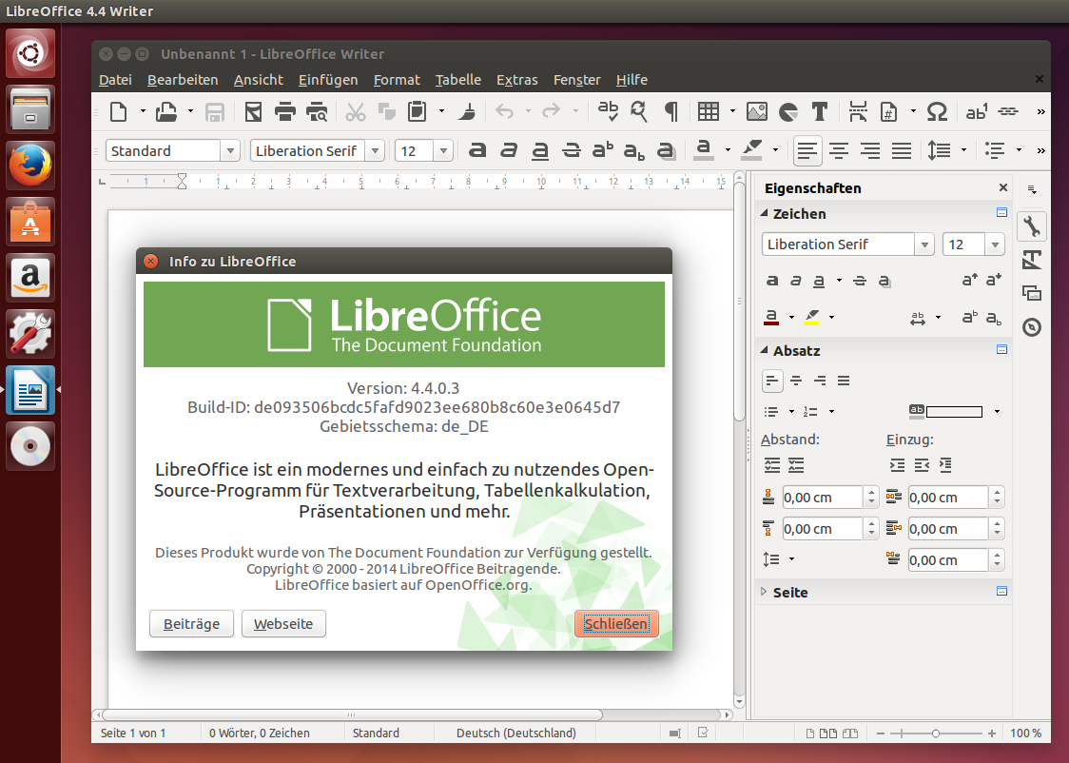Image resolution: width=1069 pixels, height=763 pixels.
Task: Open the Standard paragraph style dropdown
Action: tap(230, 150)
